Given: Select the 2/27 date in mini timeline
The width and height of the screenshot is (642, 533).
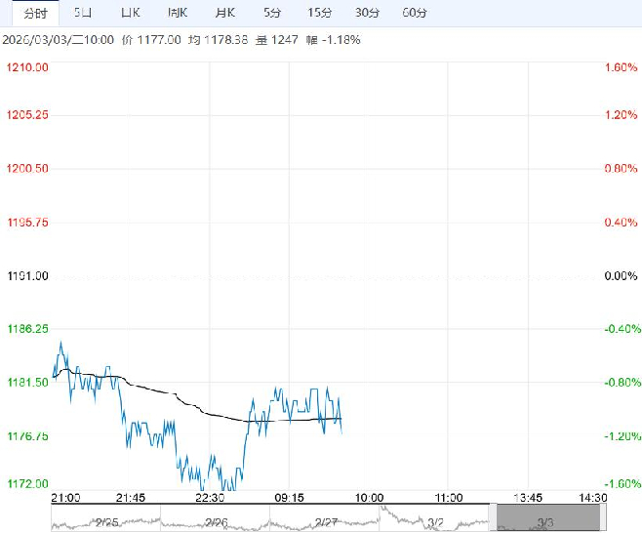Looking at the screenshot, I should pyautogui.click(x=325, y=522).
